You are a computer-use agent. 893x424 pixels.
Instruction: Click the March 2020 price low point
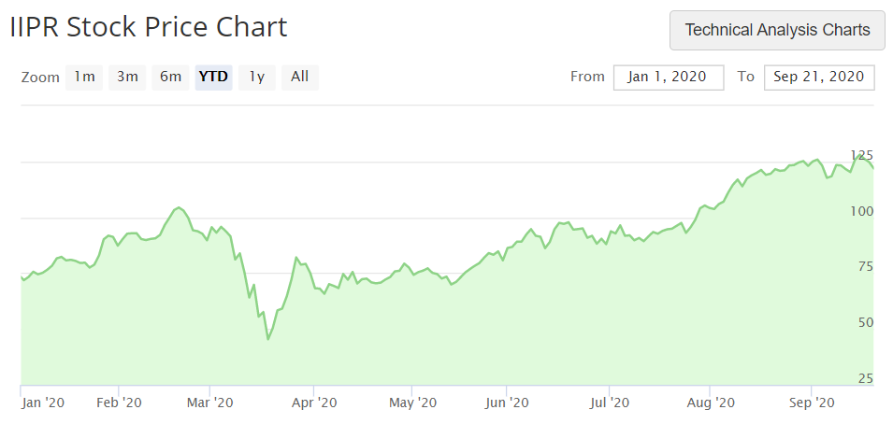pos(268,339)
